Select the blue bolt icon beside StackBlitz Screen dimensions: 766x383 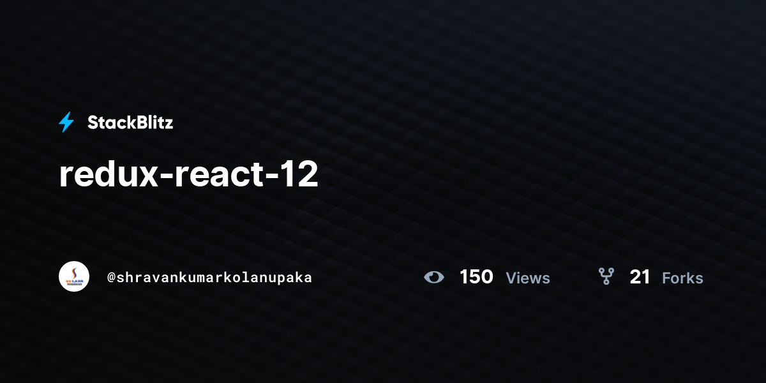coord(66,122)
